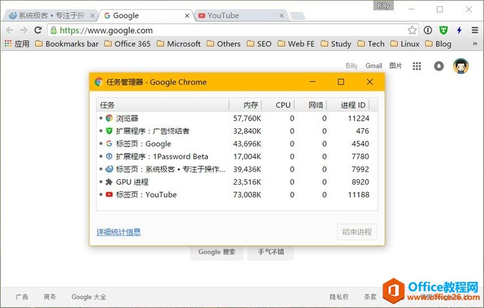
Task: Select the 浏览器 process row
Action: tap(237, 118)
